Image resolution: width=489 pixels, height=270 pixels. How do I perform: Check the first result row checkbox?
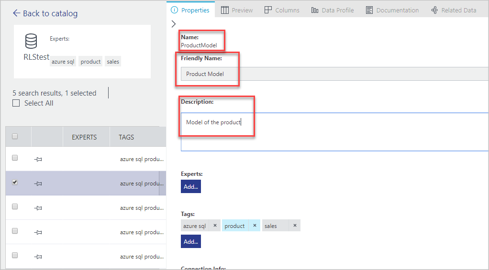[x=15, y=158]
